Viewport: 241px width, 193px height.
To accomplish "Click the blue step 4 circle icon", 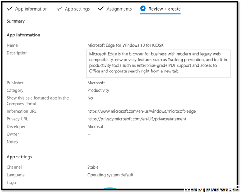I will click(143, 9).
